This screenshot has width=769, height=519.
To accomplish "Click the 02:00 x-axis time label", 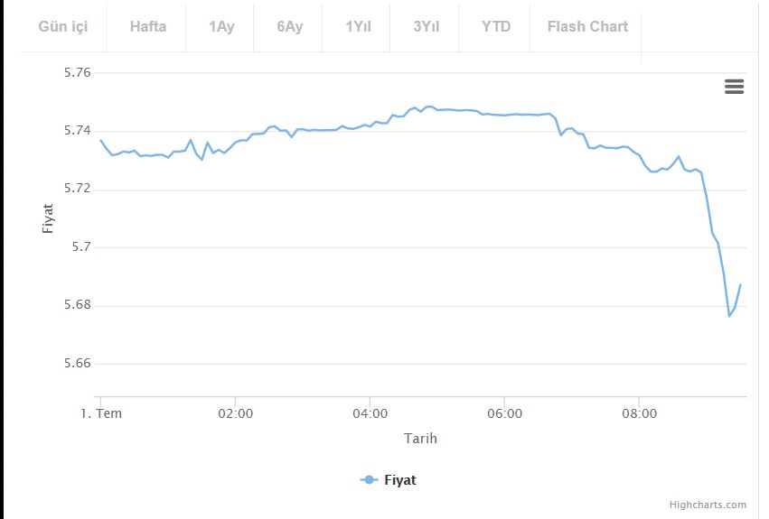I will click(236, 413).
